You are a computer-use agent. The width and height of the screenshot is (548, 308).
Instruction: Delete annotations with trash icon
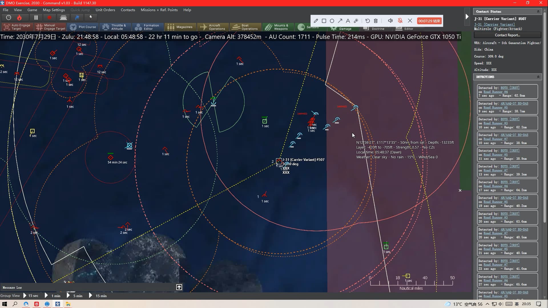pyautogui.click(x=376, y=21)
